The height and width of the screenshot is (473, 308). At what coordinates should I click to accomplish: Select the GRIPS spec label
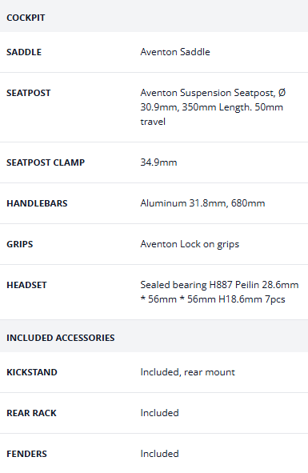[x=20, y=244]
